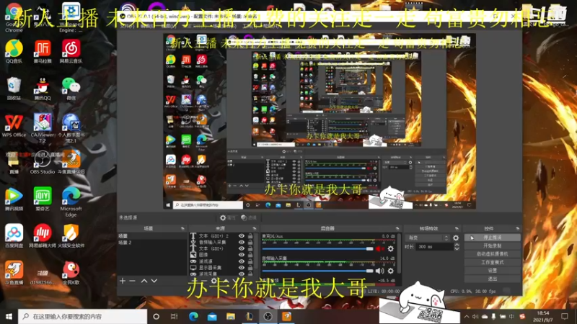Image resolution: width=577 pixels, height=324 pixels.
Task: Open 爱奇艺 desktop icon
Action: (43, 199)
